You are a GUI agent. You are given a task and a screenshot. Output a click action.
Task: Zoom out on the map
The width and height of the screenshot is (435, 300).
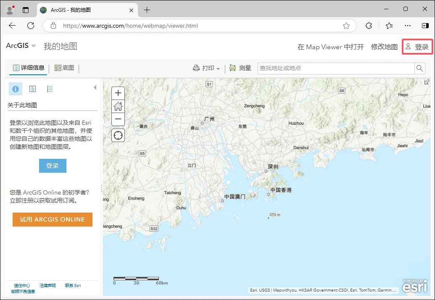(118, 119)
